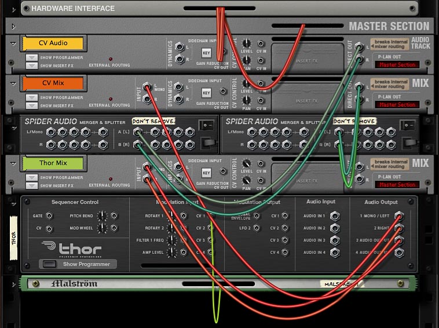Toggle the KEY sidechain button on CV Audio

(206, 53)
